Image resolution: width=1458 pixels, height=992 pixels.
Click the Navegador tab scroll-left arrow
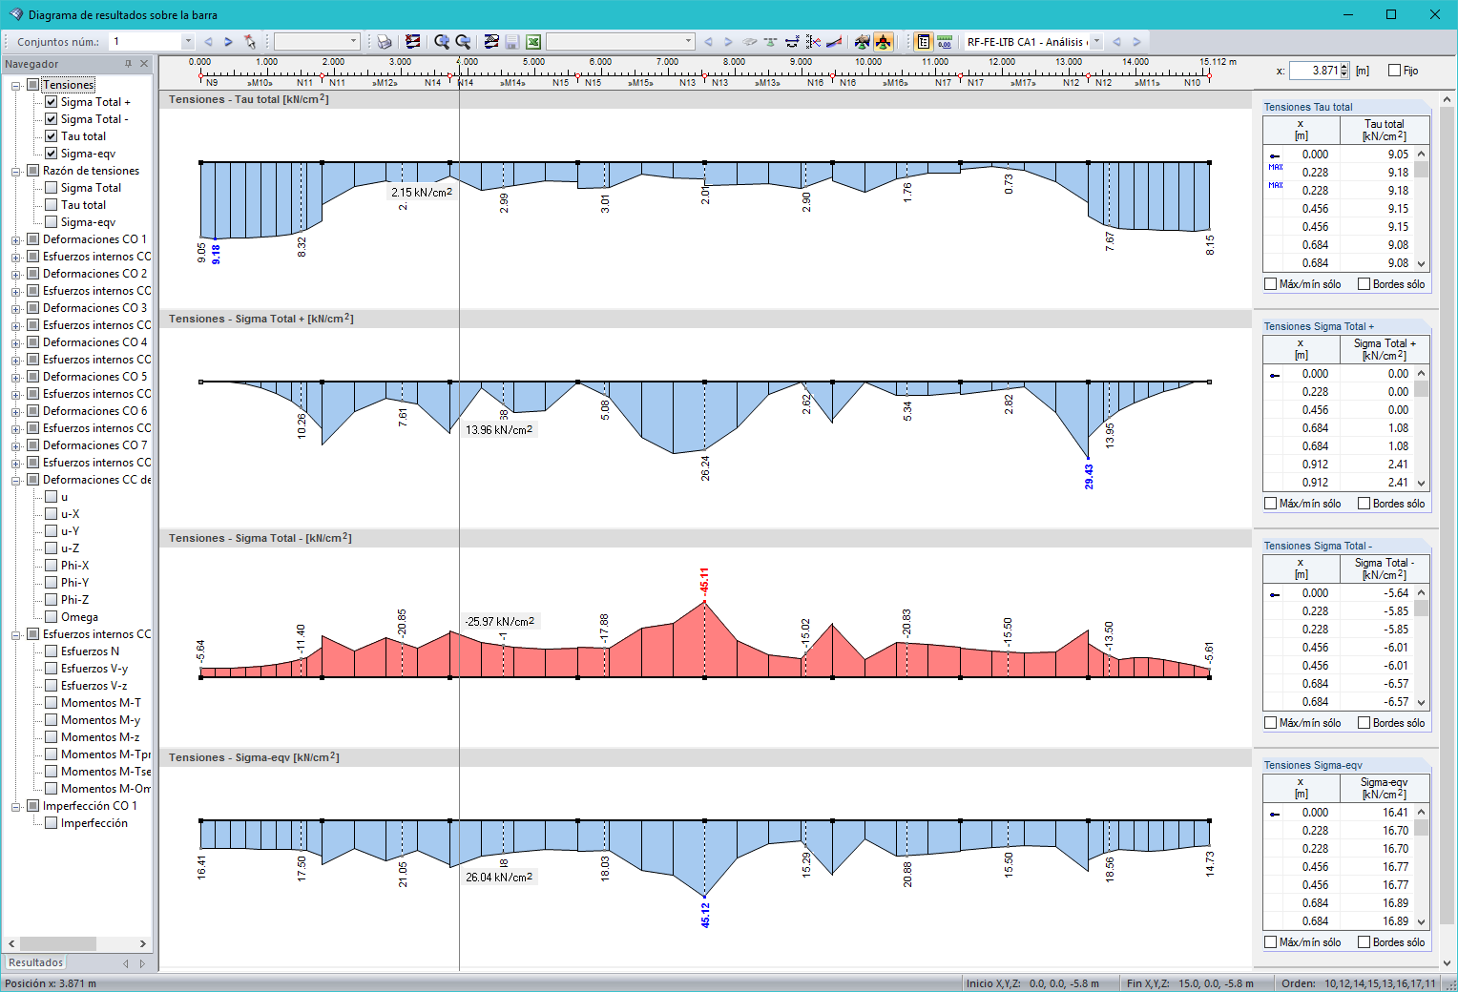(x=125, y=963)
